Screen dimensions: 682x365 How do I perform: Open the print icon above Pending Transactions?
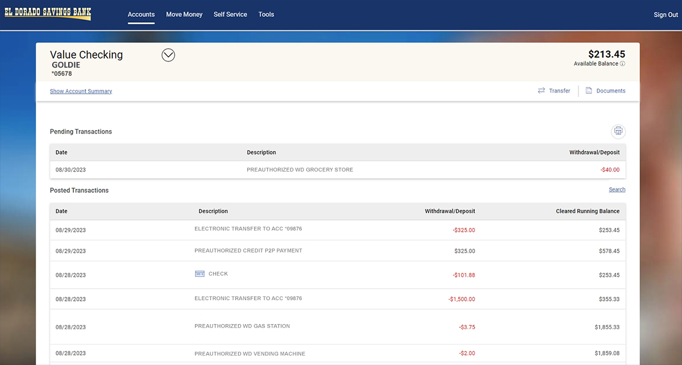[618, 131]
